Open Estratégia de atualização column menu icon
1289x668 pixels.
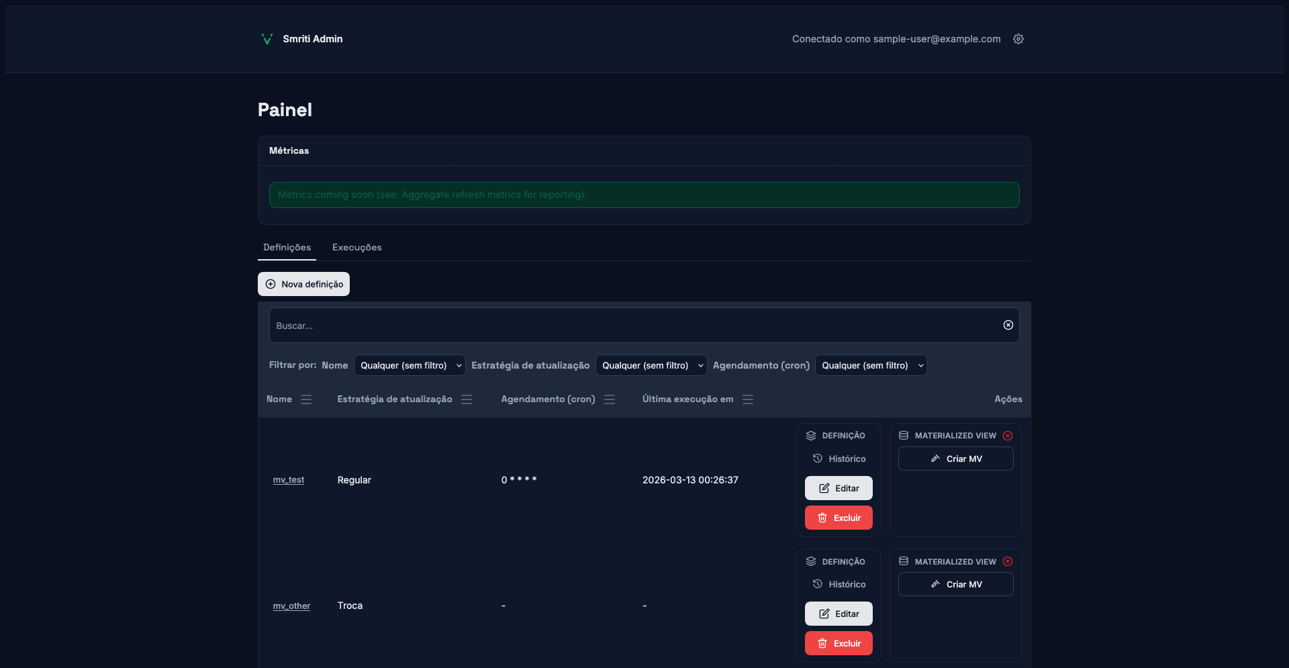(x=467, y=399)
